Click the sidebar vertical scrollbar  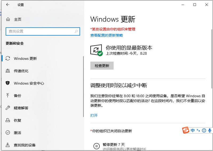(x=83, y=87)
